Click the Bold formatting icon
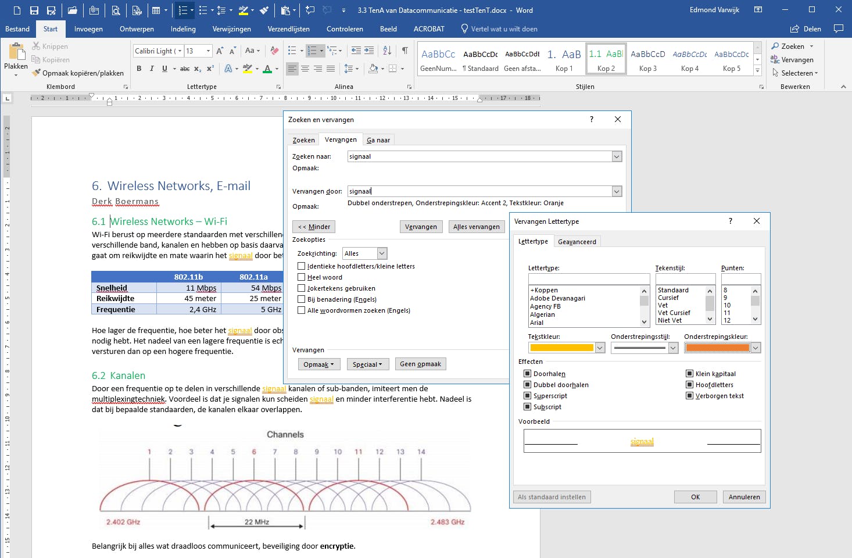The width and height of the screenshot is (852, 558). tap(139, 69)
